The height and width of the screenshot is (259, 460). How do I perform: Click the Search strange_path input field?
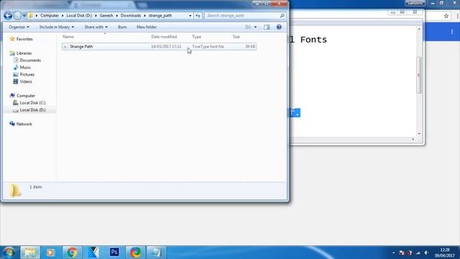pos(242,16)
